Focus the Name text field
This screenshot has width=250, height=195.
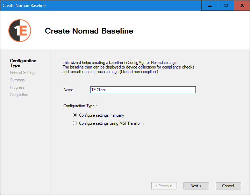(142, 90)
